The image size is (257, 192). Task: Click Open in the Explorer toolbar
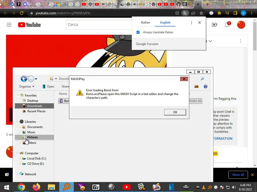[48, 86]
